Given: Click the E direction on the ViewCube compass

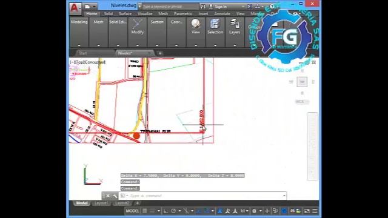Looking at the screenshot, I should (313, 82).
